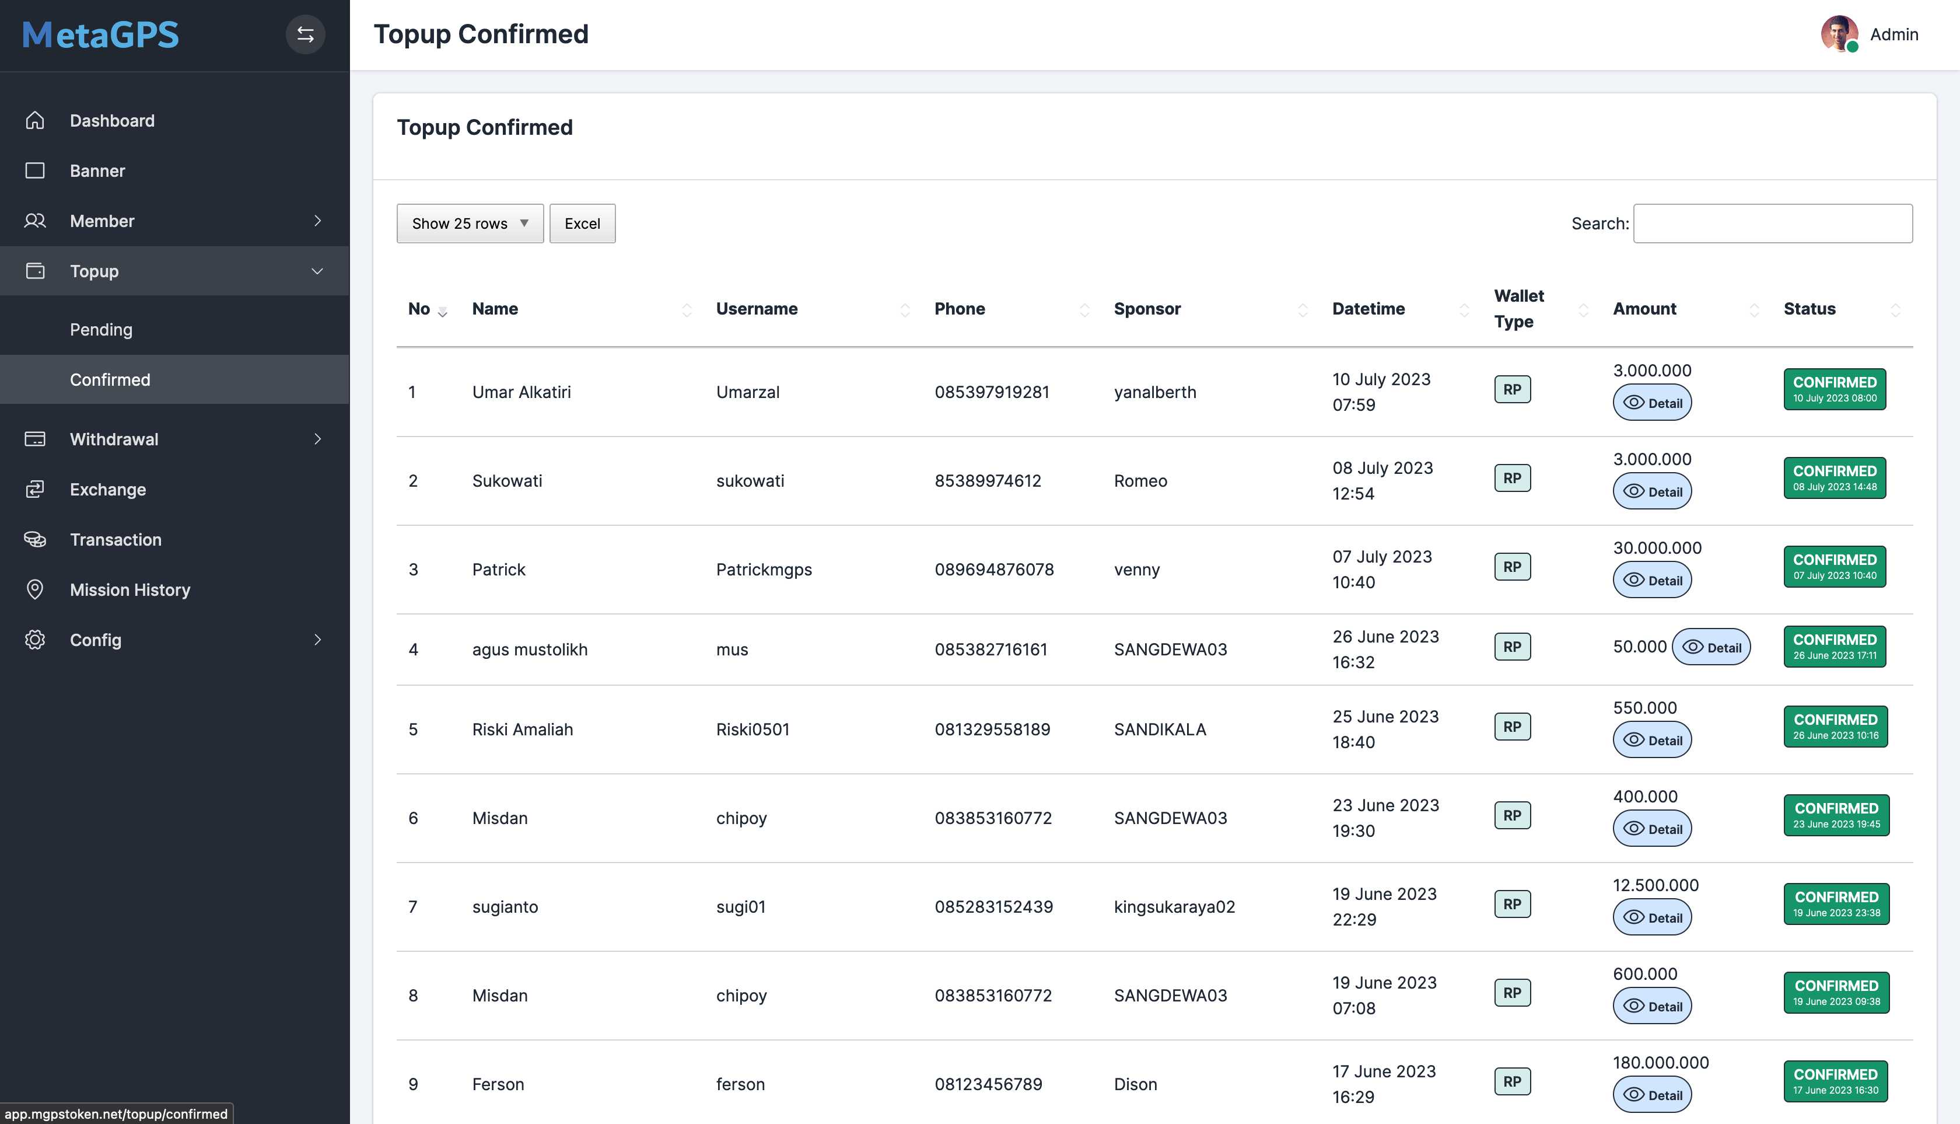
Task: View Detail for Misdan 400.000 topup
Action: (x=1652, y=829)
